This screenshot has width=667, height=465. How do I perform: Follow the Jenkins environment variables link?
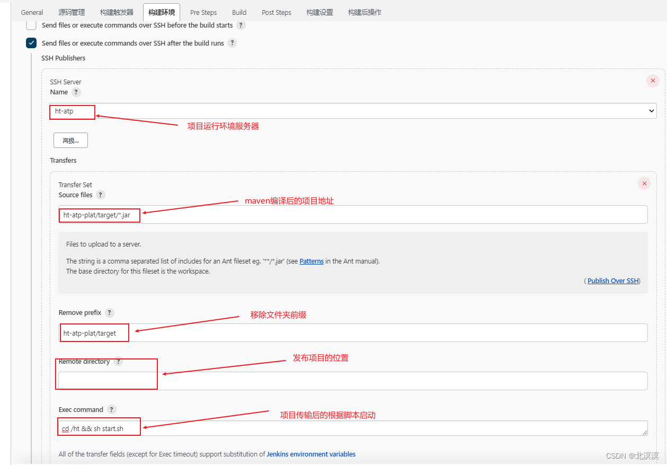pyautogui.click(x=311, y=454)
